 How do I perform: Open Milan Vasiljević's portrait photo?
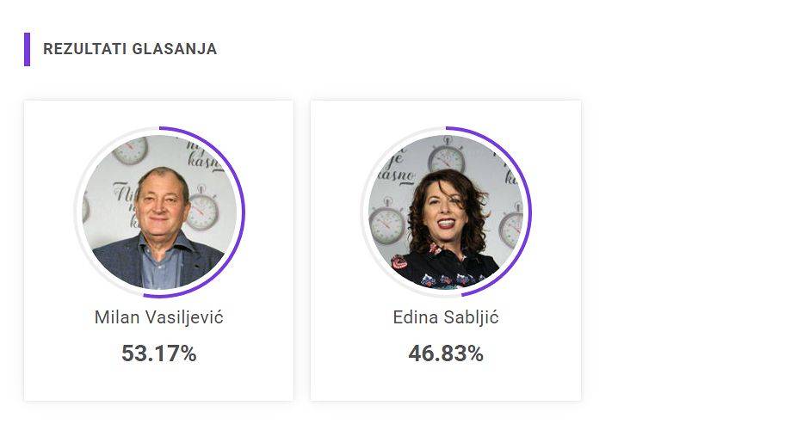coord(159,212)
